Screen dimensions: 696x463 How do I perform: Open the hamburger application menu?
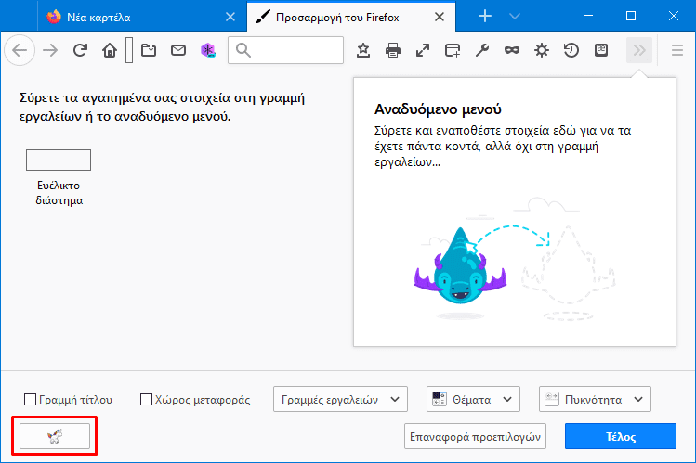pyautogui.click(x=676, y=50)
